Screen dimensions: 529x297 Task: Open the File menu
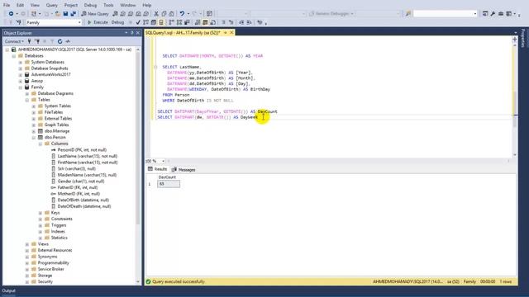click(x=7, y=5)
